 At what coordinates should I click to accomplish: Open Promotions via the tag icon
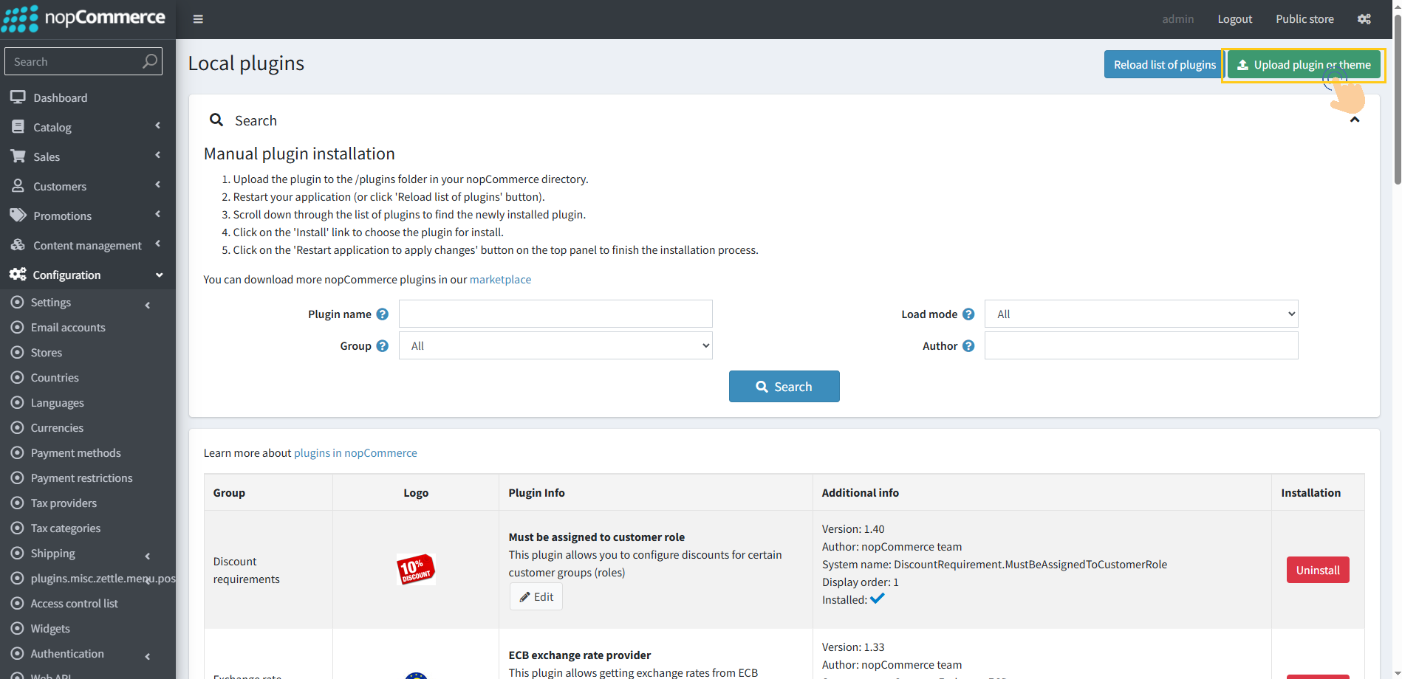[x=18, y=215]
